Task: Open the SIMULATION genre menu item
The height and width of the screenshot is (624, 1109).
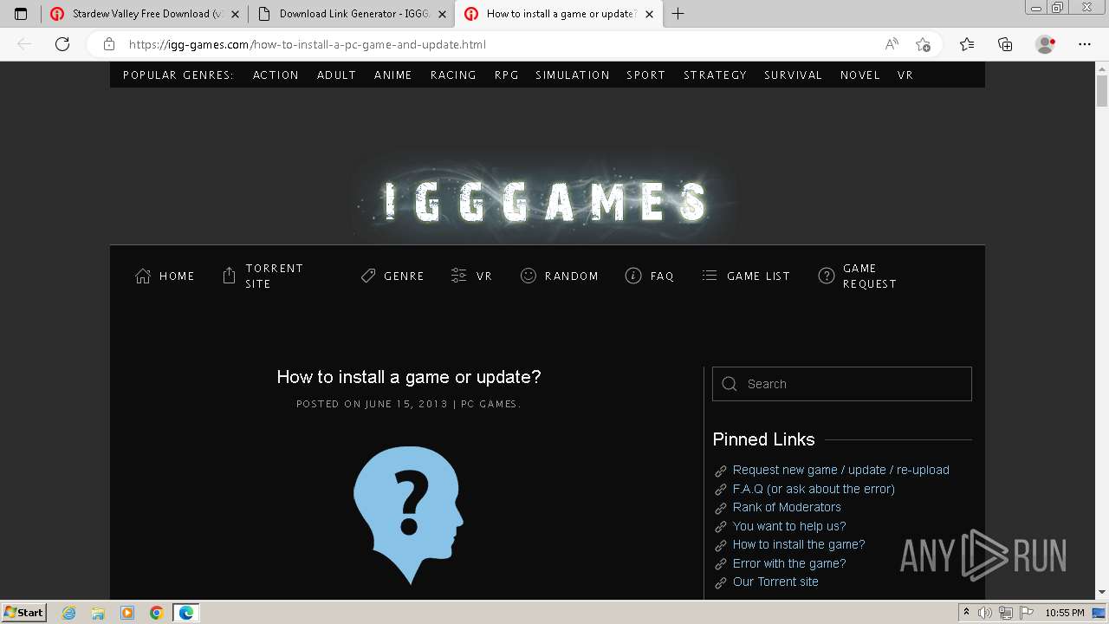Action: pyautogui.click(x=573, y=75)
